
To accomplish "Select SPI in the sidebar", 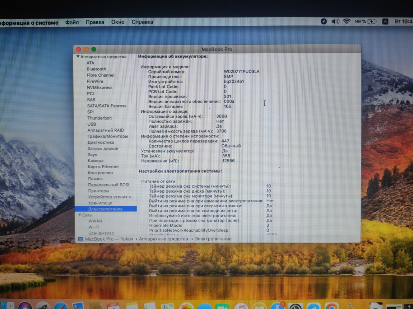I will point(91,112).
